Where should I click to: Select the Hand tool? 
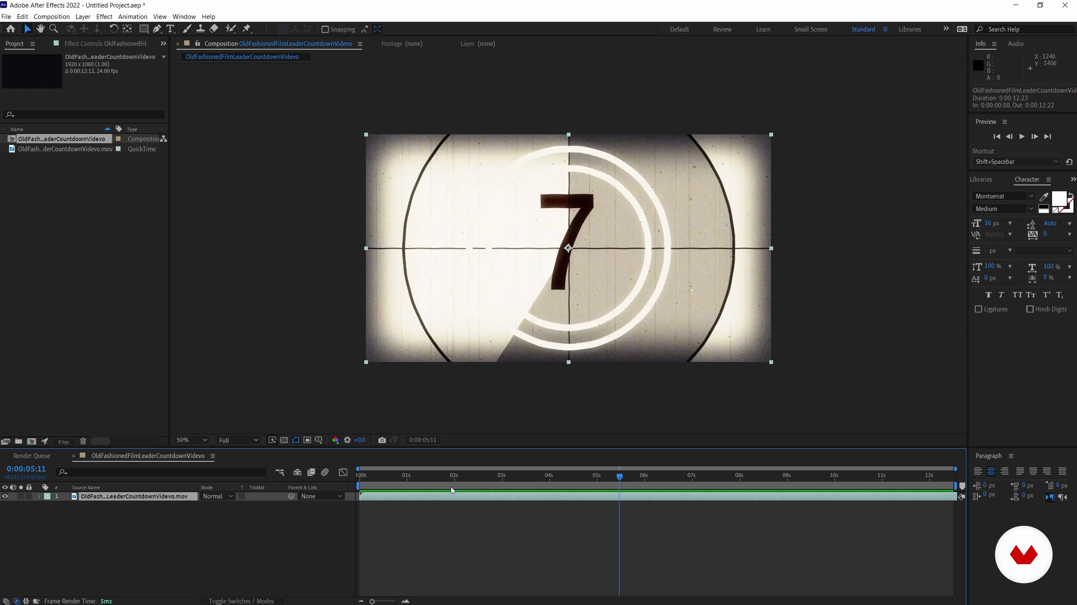click(x=41, y=29)
